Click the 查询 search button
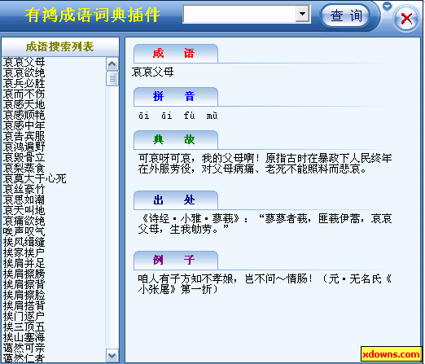This screenshot has width=425, height=364. (345, 15)
